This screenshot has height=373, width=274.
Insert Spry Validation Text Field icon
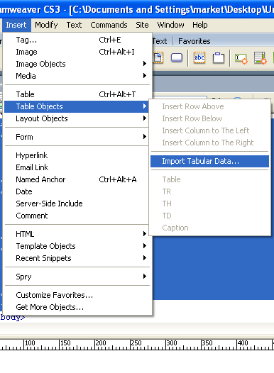(241, 58)
